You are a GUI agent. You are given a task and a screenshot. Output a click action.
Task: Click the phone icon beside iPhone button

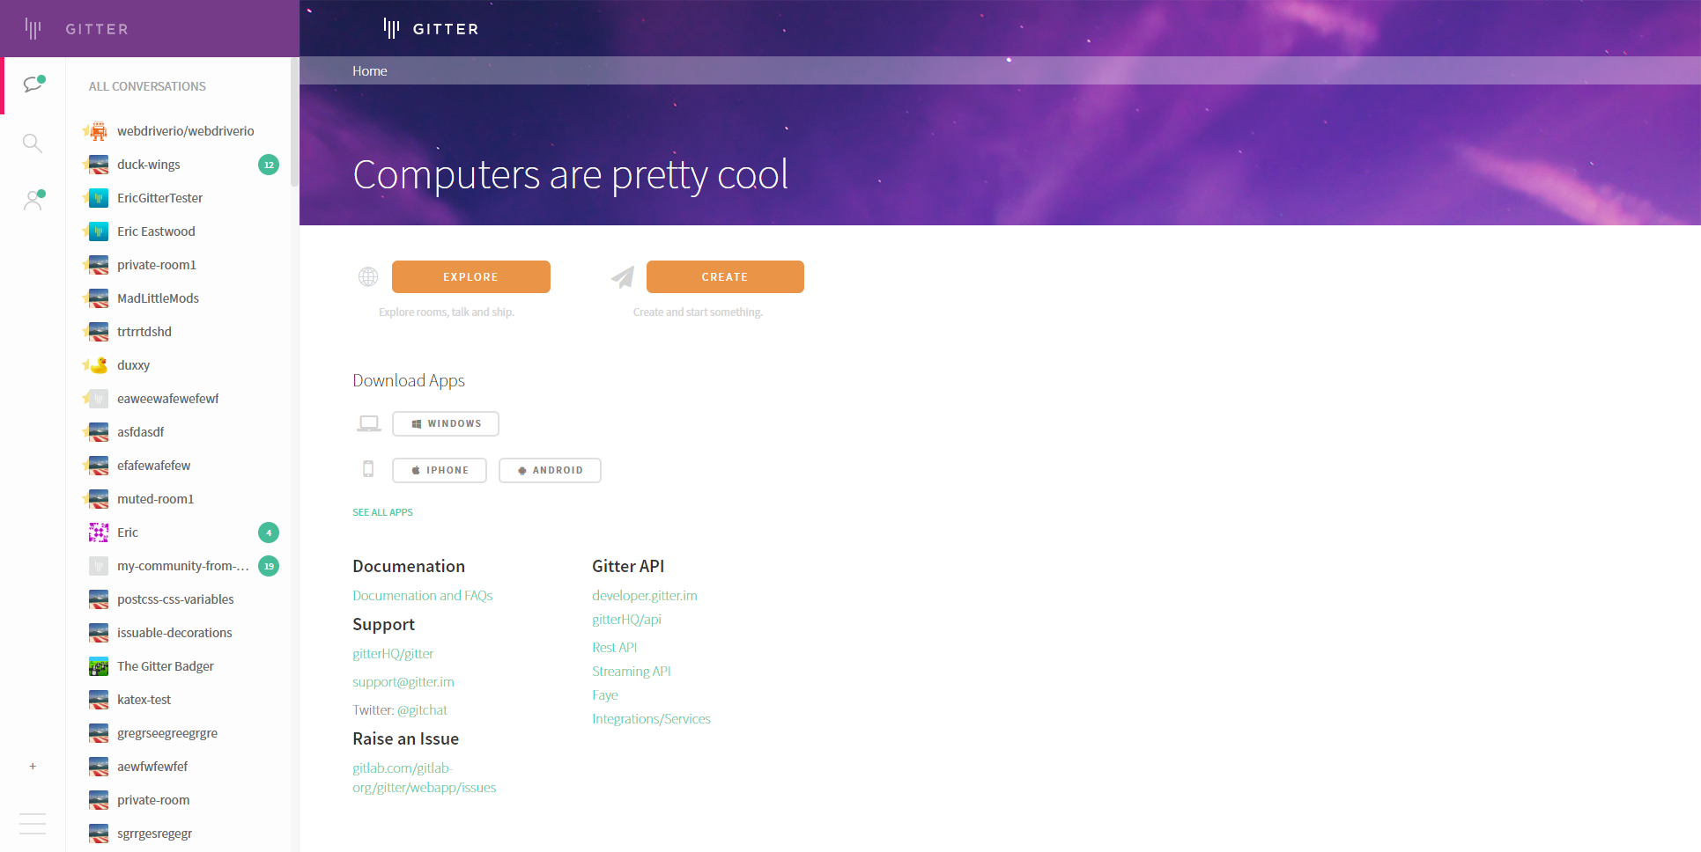pos(368,469)
